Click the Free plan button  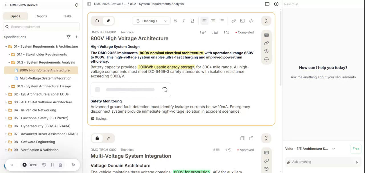[356, 149]
